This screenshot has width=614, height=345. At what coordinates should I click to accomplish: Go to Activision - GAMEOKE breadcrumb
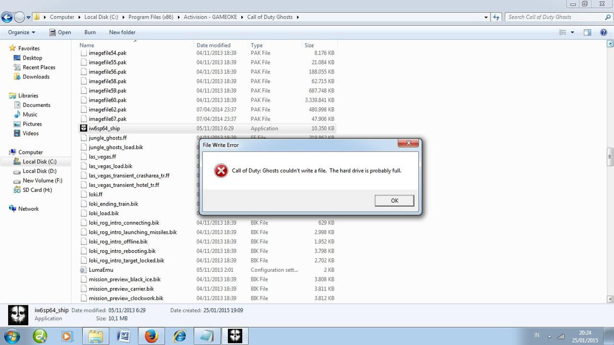point(211,17)
